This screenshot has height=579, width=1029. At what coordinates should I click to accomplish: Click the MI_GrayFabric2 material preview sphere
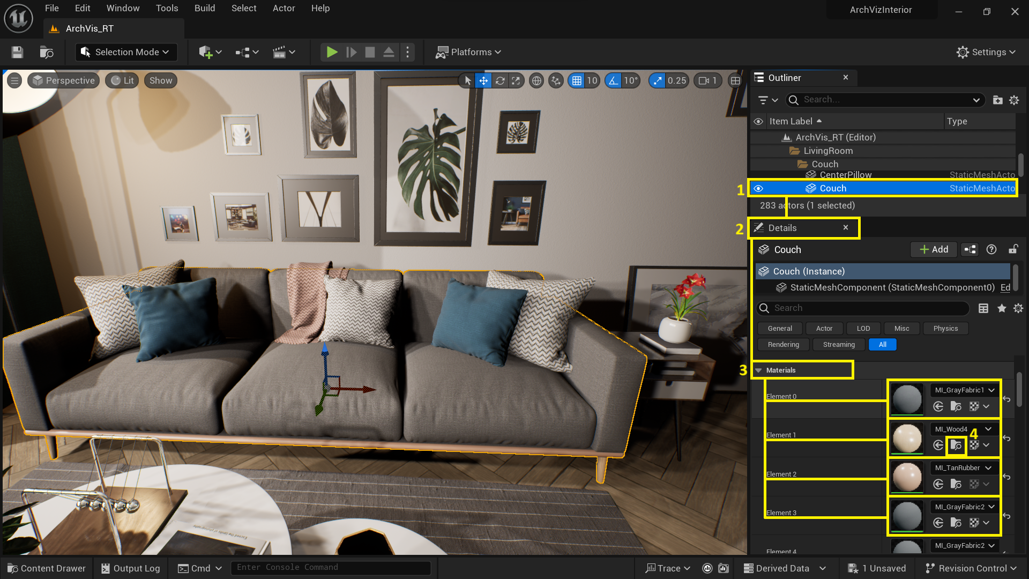point(907,516)
